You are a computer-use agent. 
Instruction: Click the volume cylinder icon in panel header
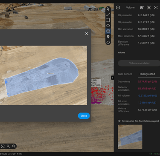(x=118, y=8)
